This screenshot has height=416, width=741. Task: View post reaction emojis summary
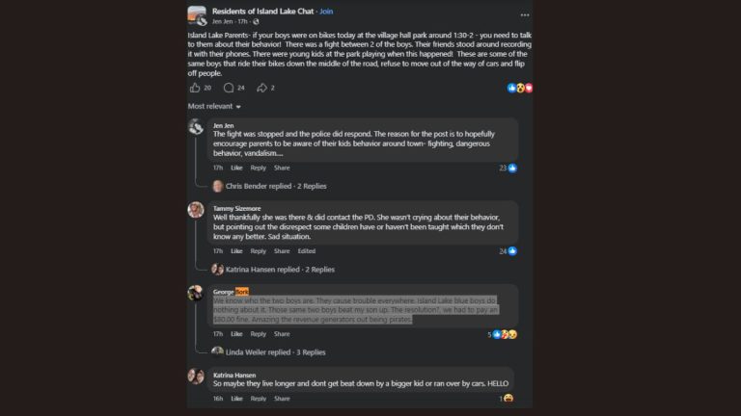click(x=520, y=88)
